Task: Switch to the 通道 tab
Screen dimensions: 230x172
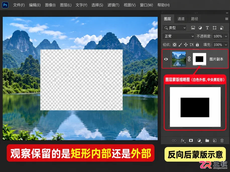Action: click(x=181, y=19)
